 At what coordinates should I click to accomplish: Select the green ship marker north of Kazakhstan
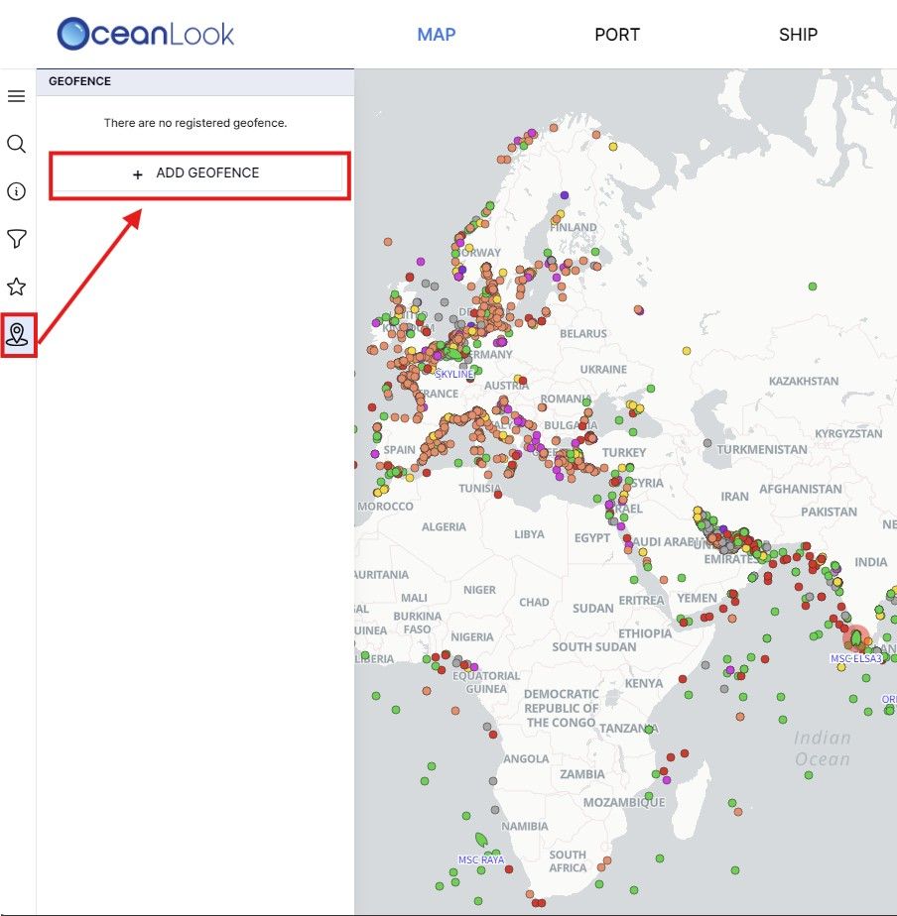[813, 286]
